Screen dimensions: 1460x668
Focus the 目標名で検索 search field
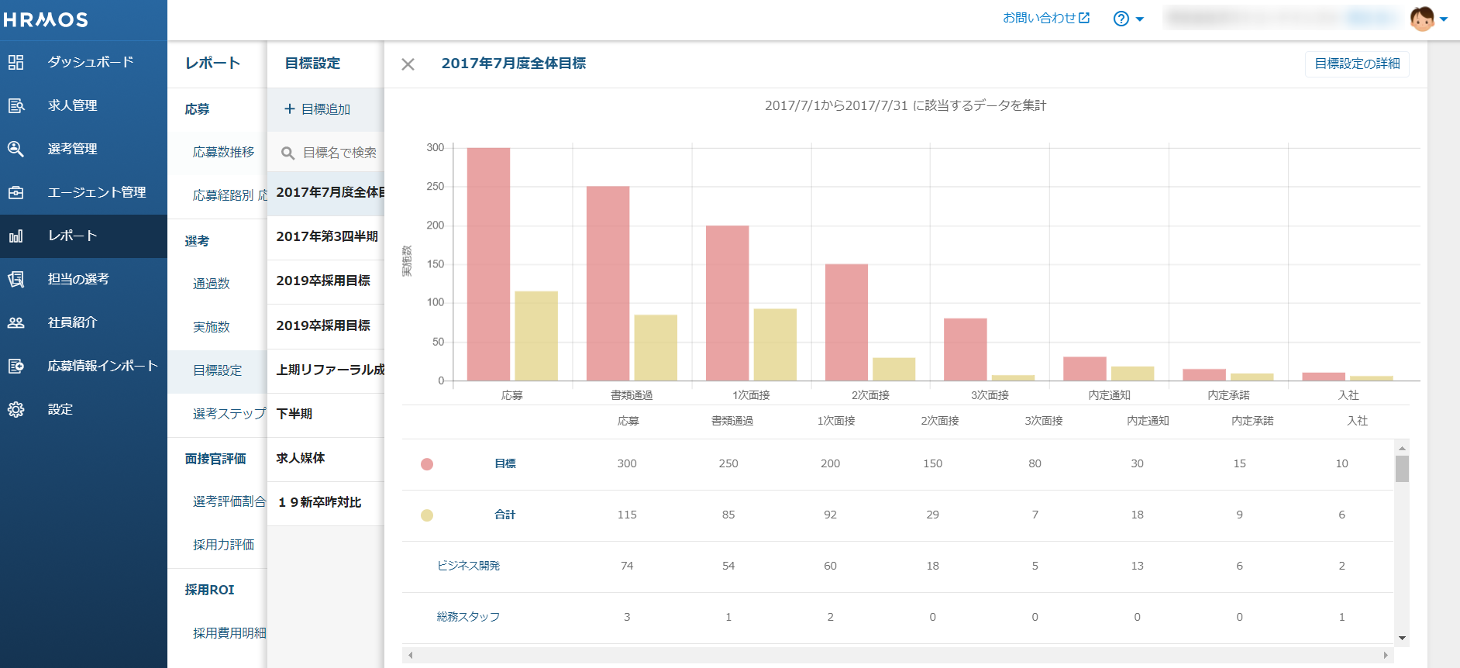326,153
